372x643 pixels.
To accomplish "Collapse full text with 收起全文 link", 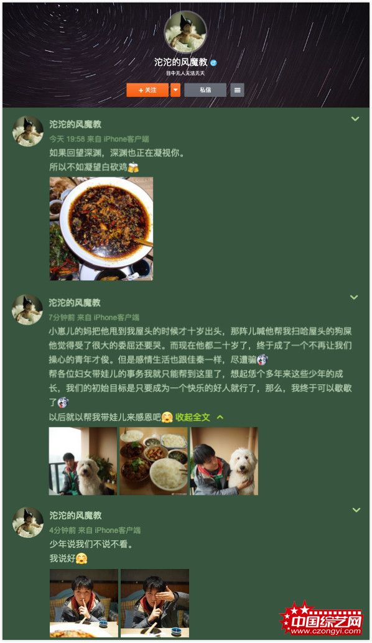I will [193, 417].
